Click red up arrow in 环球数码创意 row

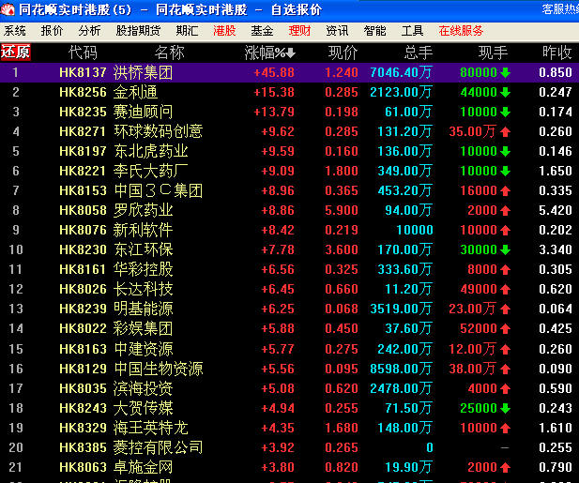click(505, 131)
